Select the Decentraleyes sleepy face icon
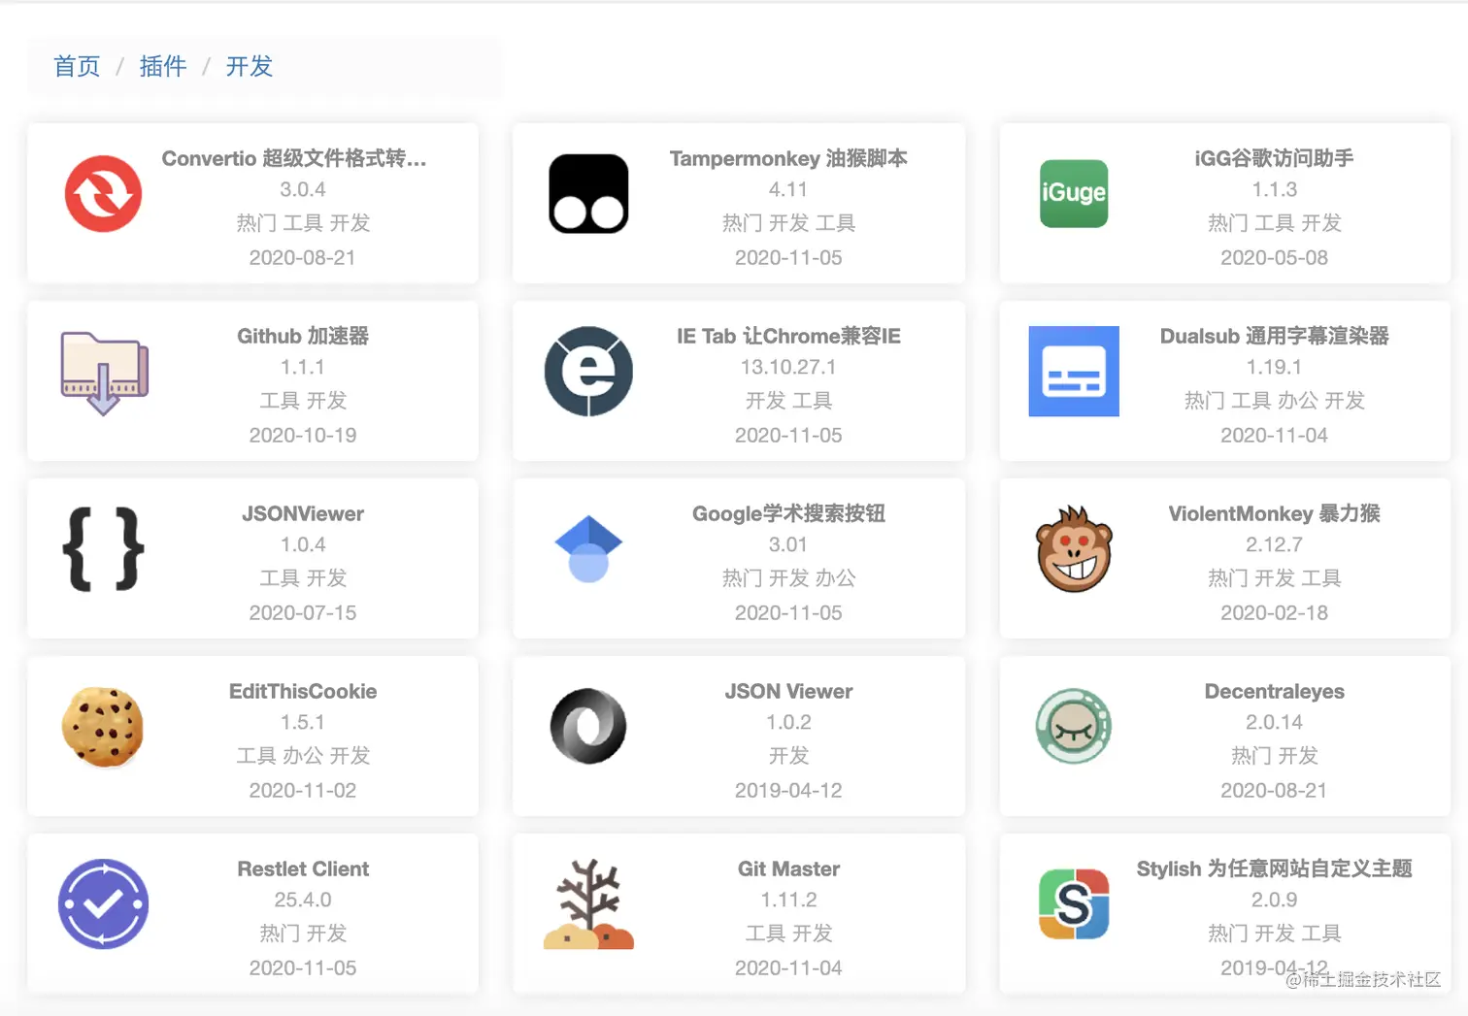The image size is (1468, 1016). click(1074, 727)
